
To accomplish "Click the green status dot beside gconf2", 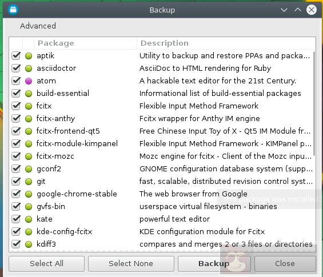I will 29,168.
